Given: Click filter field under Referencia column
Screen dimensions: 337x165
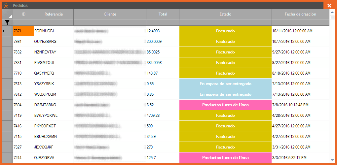Looking at the screenshot, I should coord(54,22).
